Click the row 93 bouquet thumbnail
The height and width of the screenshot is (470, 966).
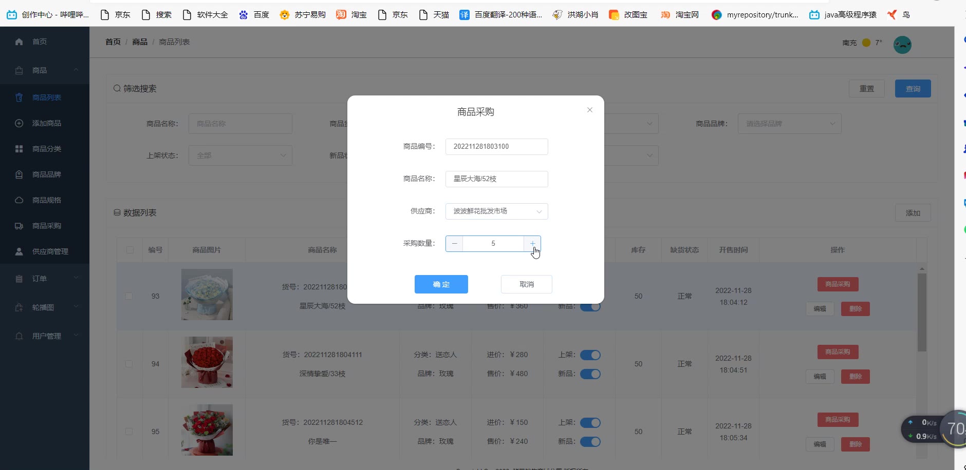[x=207, y=295]
